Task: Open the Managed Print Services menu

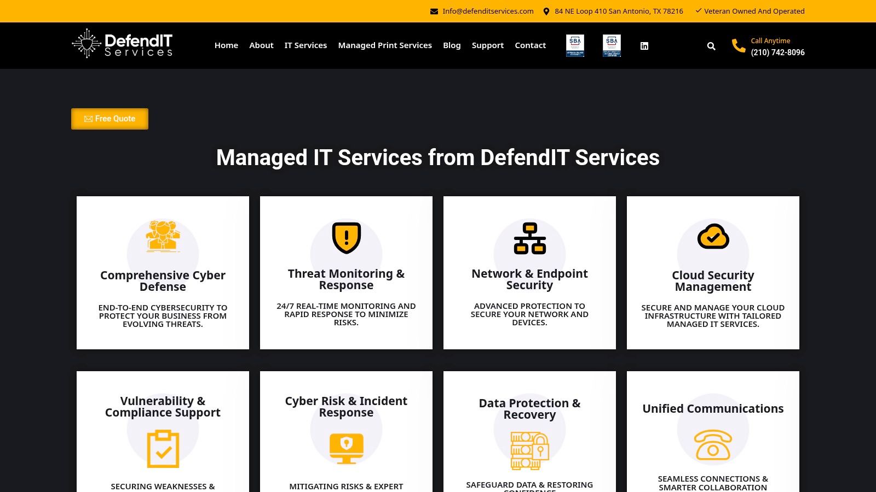Action: coord(385,45)
